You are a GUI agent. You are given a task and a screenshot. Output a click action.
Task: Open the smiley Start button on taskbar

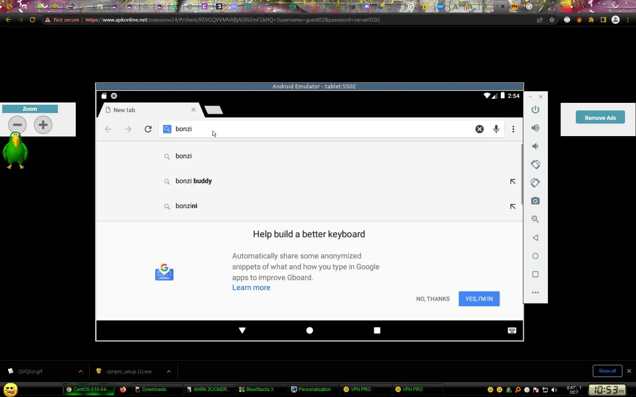[x=11, y=389]
